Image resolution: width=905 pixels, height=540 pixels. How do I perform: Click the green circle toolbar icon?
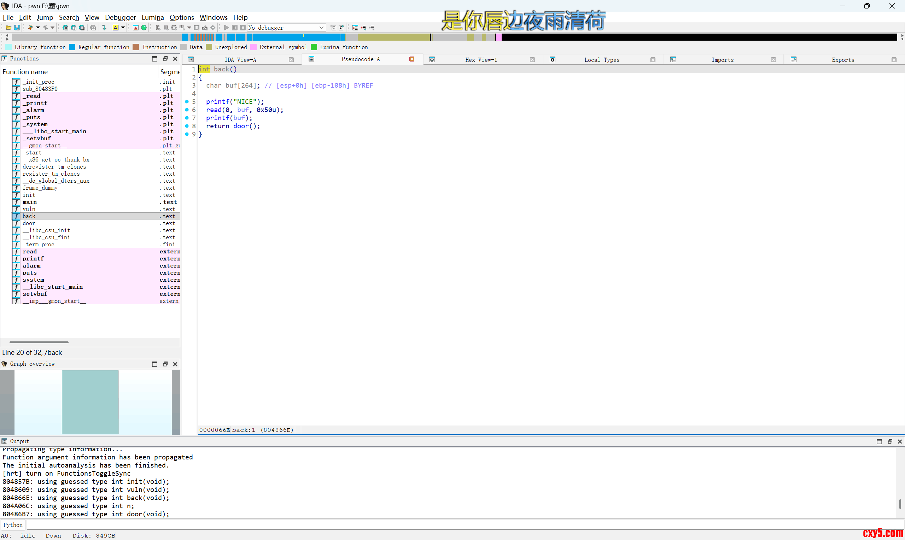144,28
